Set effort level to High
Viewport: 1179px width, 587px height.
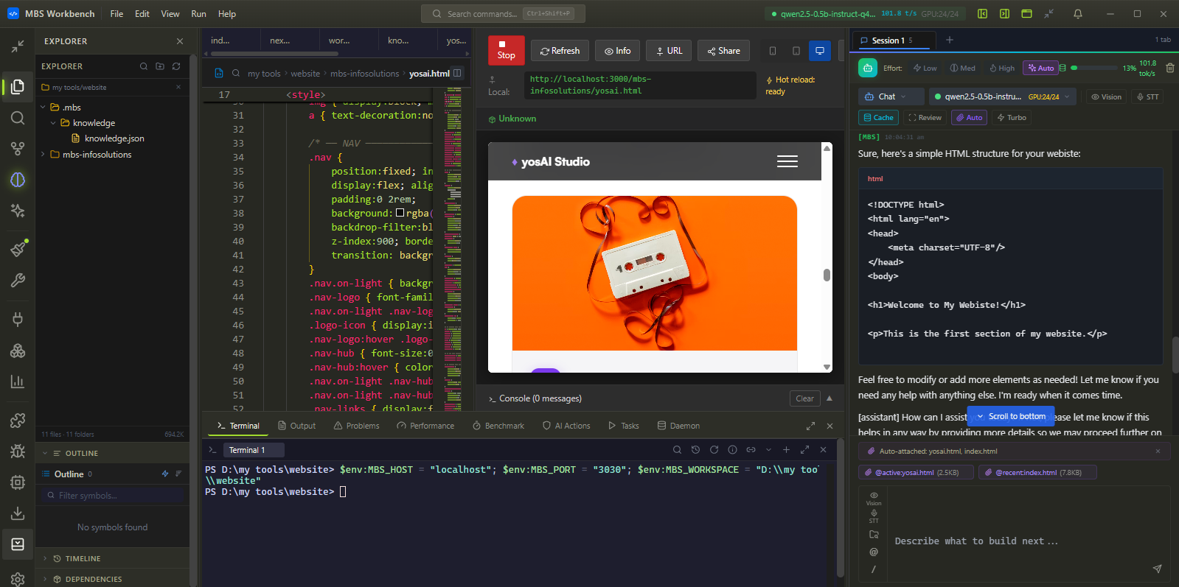click(x=1002, y=68)
